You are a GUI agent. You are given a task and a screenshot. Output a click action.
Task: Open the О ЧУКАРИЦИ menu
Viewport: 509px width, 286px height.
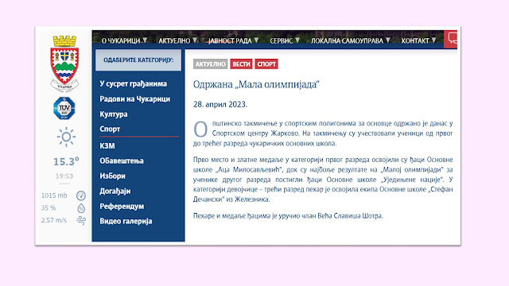click(x=121, y=41)
